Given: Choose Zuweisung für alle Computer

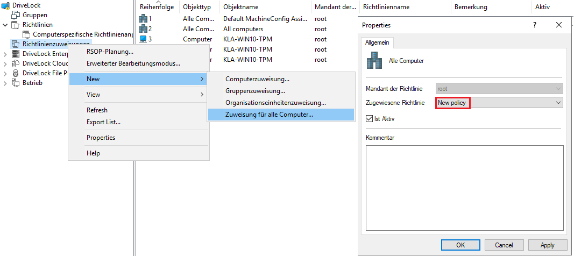Looking at the screenshot, I should (281, 115).
